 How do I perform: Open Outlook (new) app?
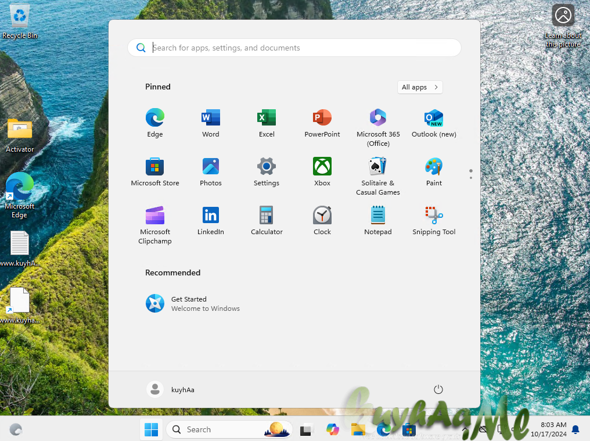pos(434,123)
